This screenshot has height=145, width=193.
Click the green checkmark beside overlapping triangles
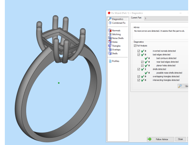click(142, 77)
